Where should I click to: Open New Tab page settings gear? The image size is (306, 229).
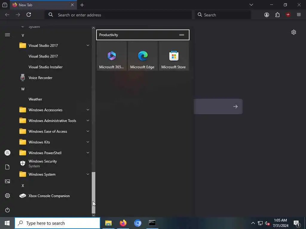point(294,32)
